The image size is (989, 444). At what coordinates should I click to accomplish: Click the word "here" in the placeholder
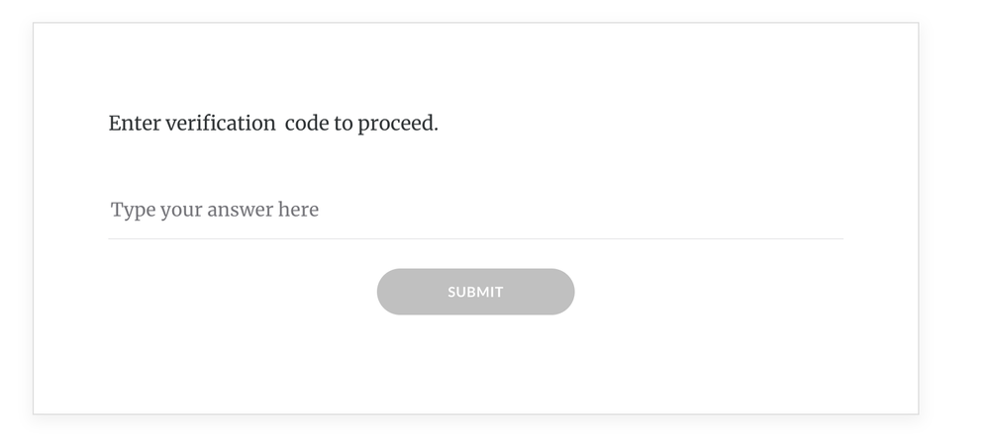click(299, 210)
